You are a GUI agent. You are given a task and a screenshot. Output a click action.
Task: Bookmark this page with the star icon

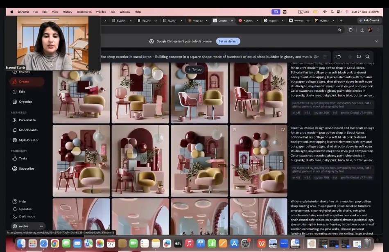[x=339, y=30]
